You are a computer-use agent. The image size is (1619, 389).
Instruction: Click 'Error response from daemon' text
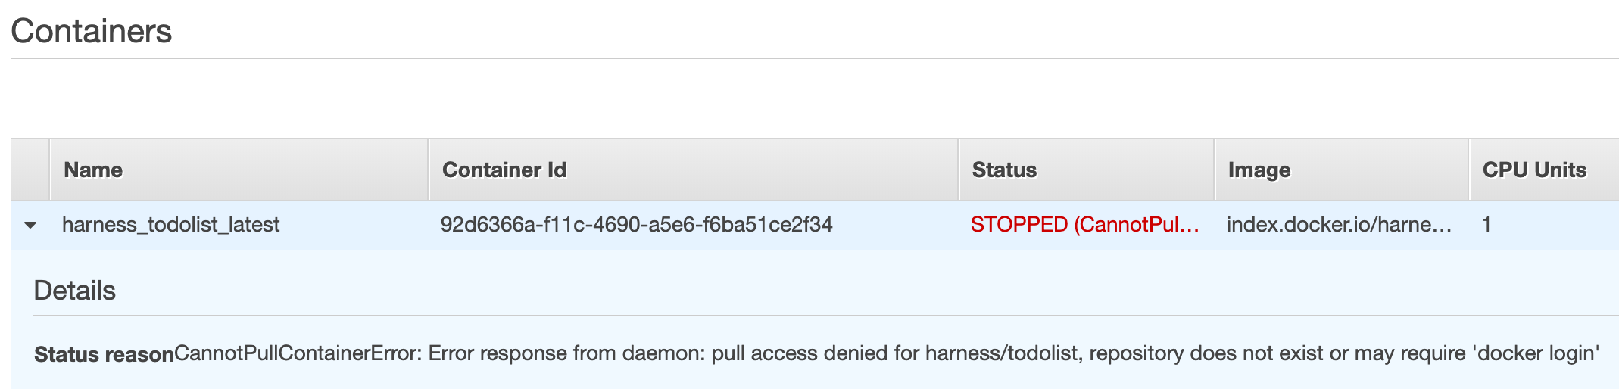pos(566,353)
